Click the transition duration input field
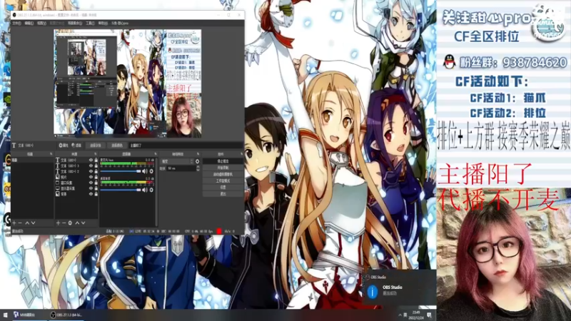This screenshot has height=321, width=571. click(x=181, y=168)
